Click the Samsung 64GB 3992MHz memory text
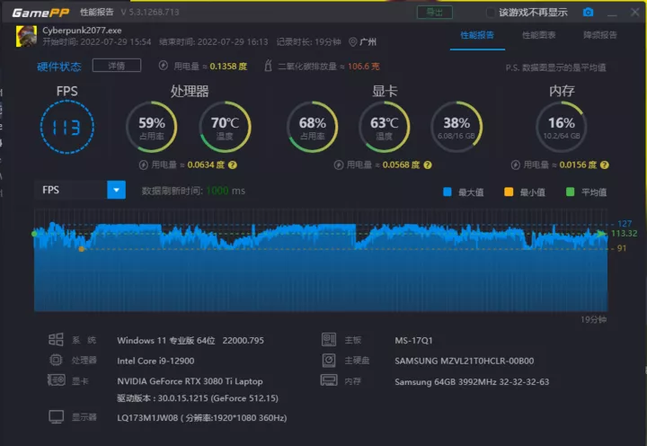 coord(472,381)
